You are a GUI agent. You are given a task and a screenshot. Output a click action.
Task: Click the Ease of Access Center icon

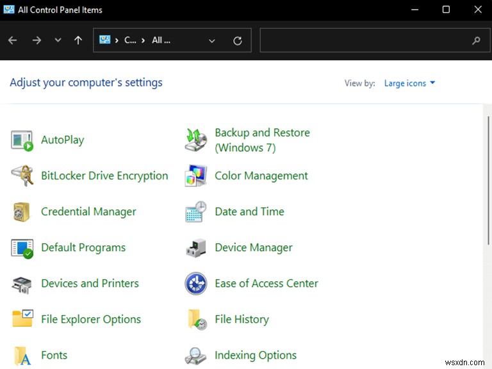pyautogui.click(x=196, y=284)
